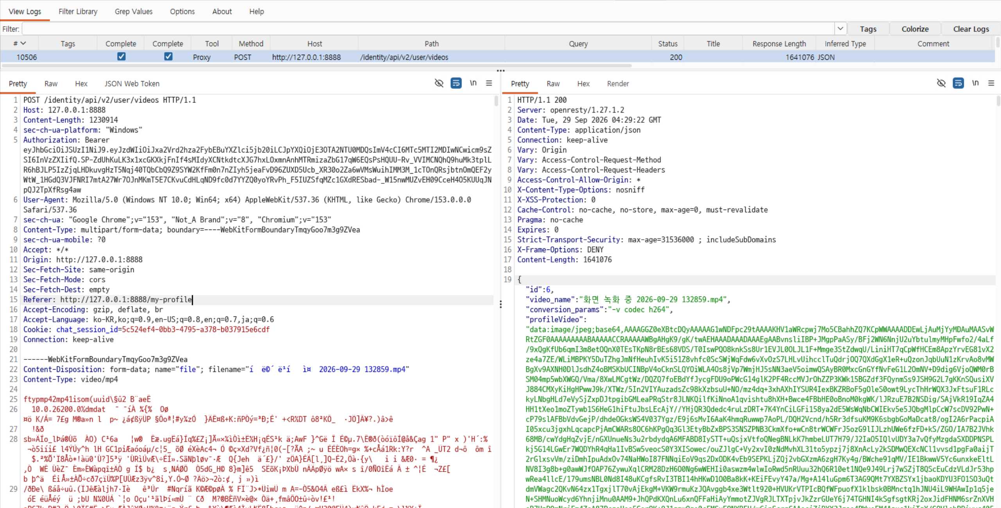Open the JSON Web Token tab
The width and height of the screenshot is (1001, 508).
click(x=132, y=84)
